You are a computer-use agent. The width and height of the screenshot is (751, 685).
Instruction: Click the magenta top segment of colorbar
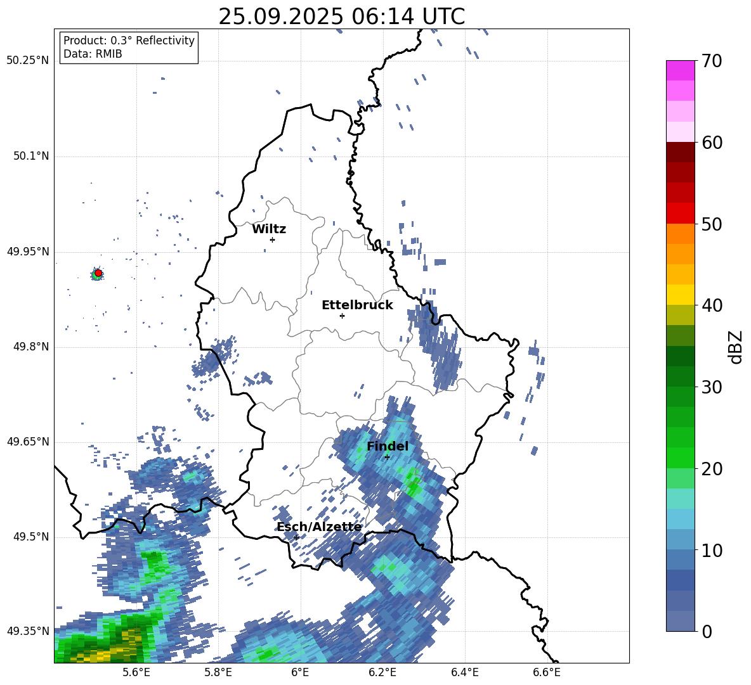(x=680, y=70)
